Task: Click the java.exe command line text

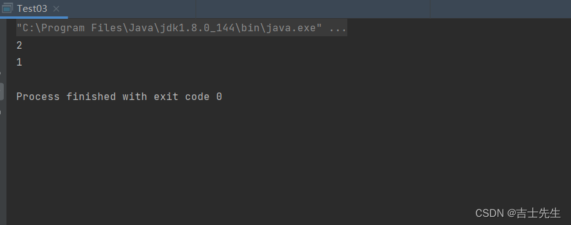Action: click(181, 28)
